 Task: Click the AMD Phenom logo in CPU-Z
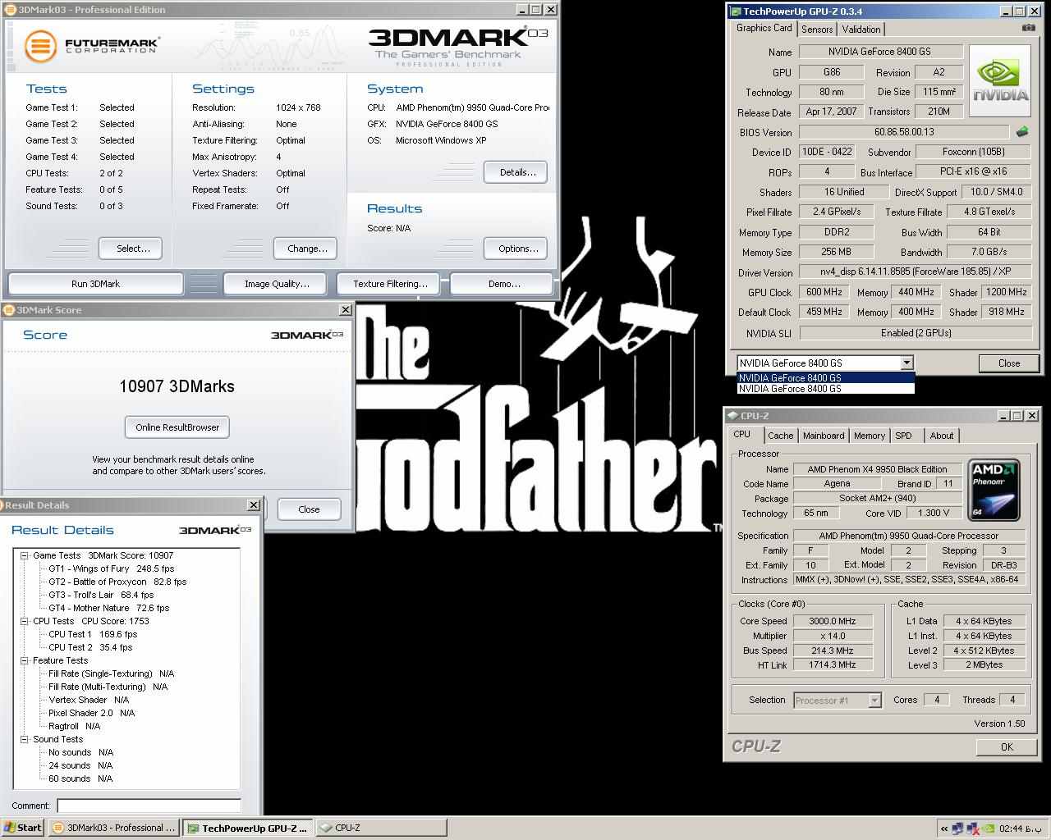point(994,490)
